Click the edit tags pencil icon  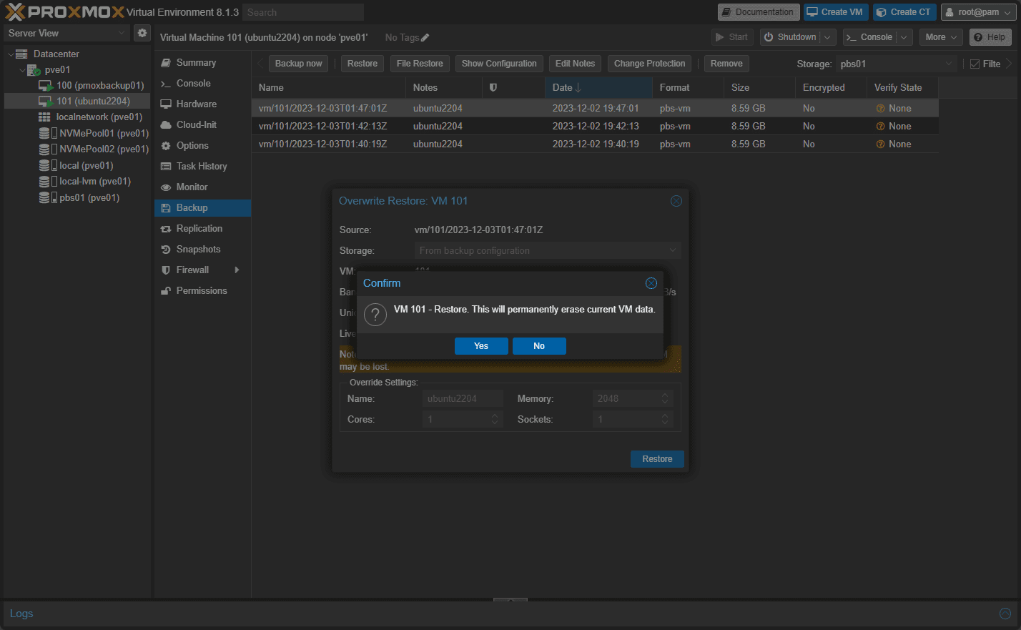click(x=425, y=38)
